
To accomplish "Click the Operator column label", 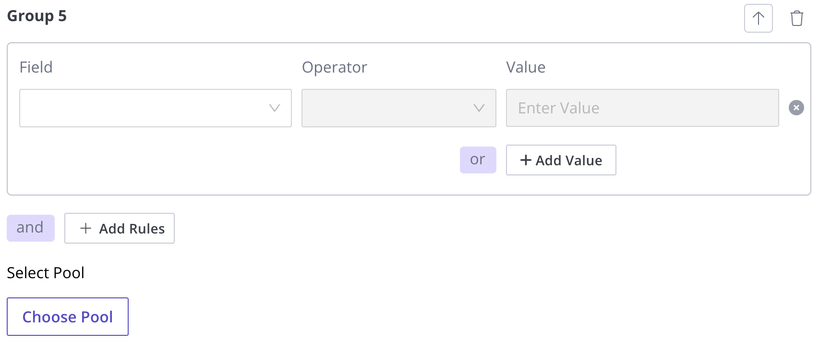I will coord(334,67).
